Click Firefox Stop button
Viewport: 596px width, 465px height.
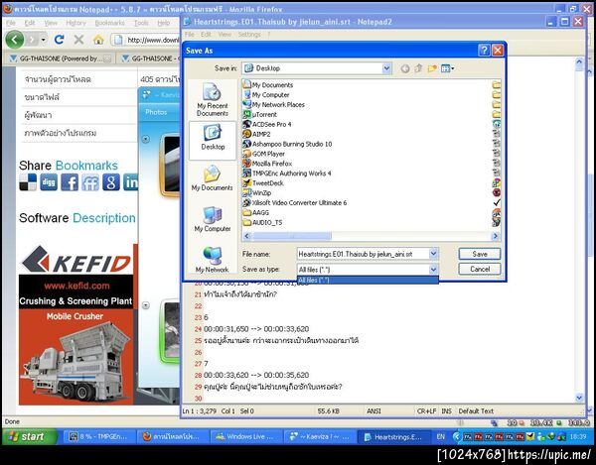point(78,40)
